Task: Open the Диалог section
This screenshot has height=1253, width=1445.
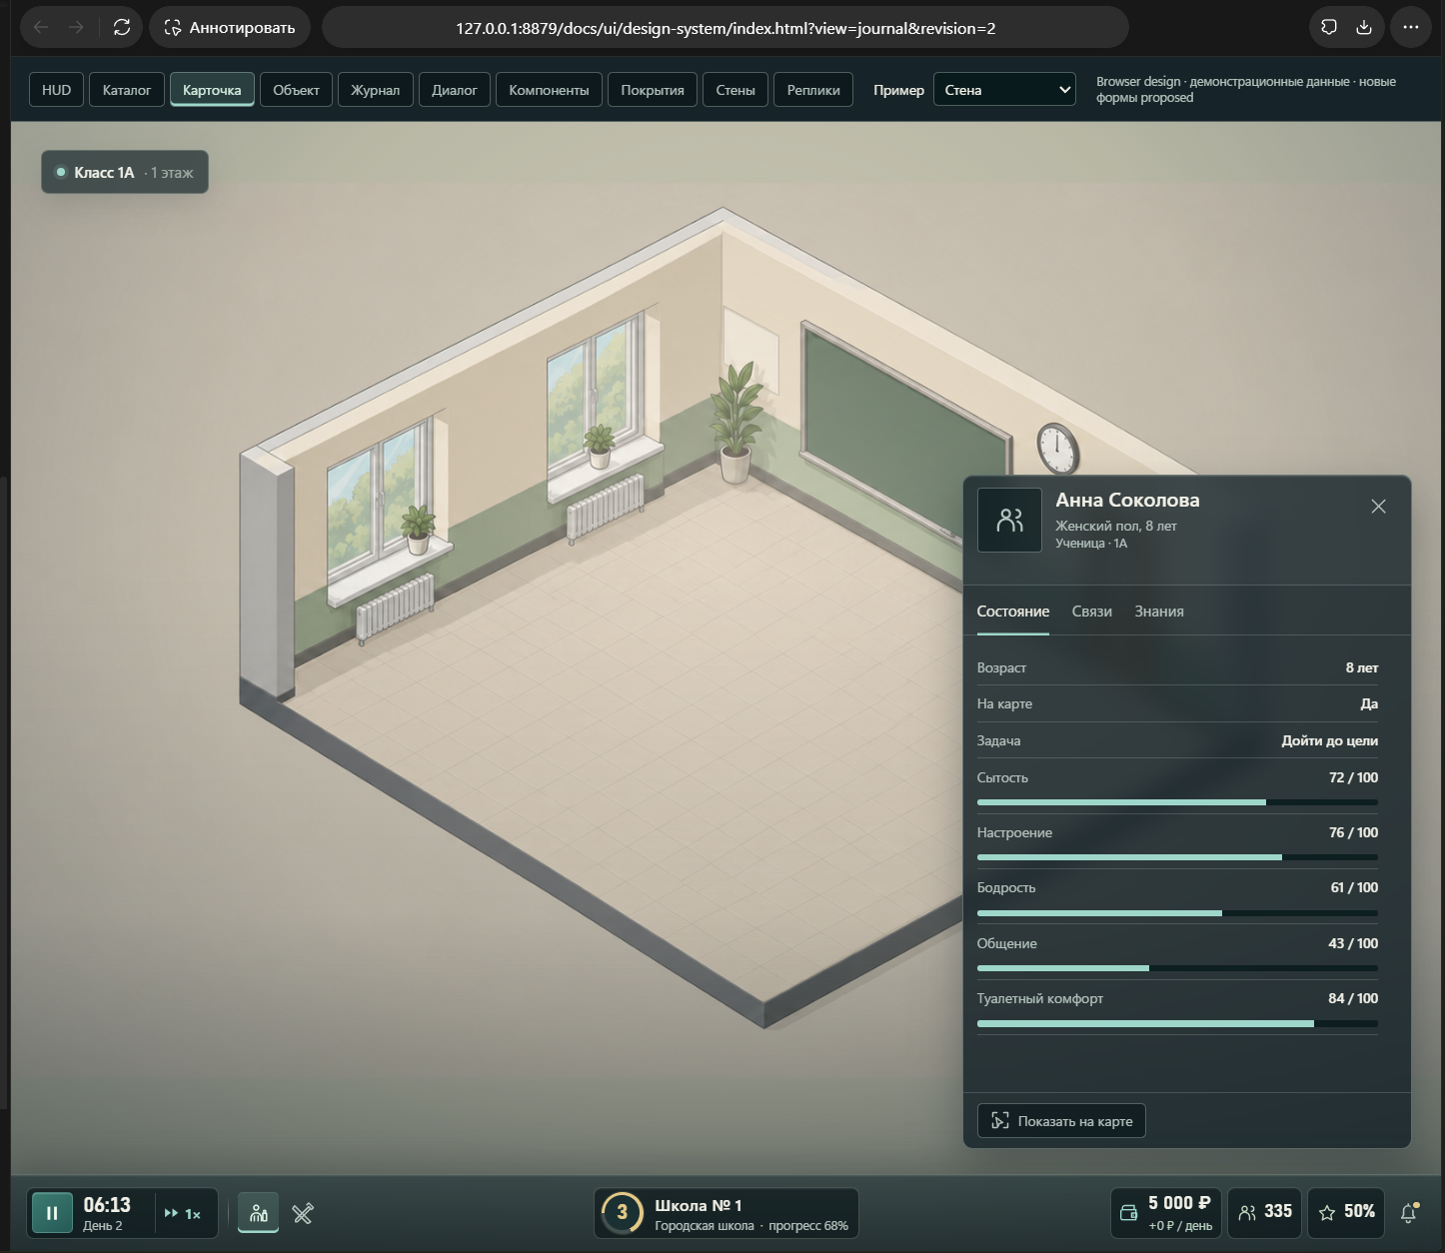Action: pos(455,90)
